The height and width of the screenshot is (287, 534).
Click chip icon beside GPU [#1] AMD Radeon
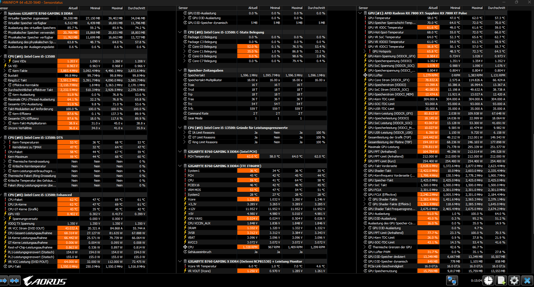(x=365, y=13)
